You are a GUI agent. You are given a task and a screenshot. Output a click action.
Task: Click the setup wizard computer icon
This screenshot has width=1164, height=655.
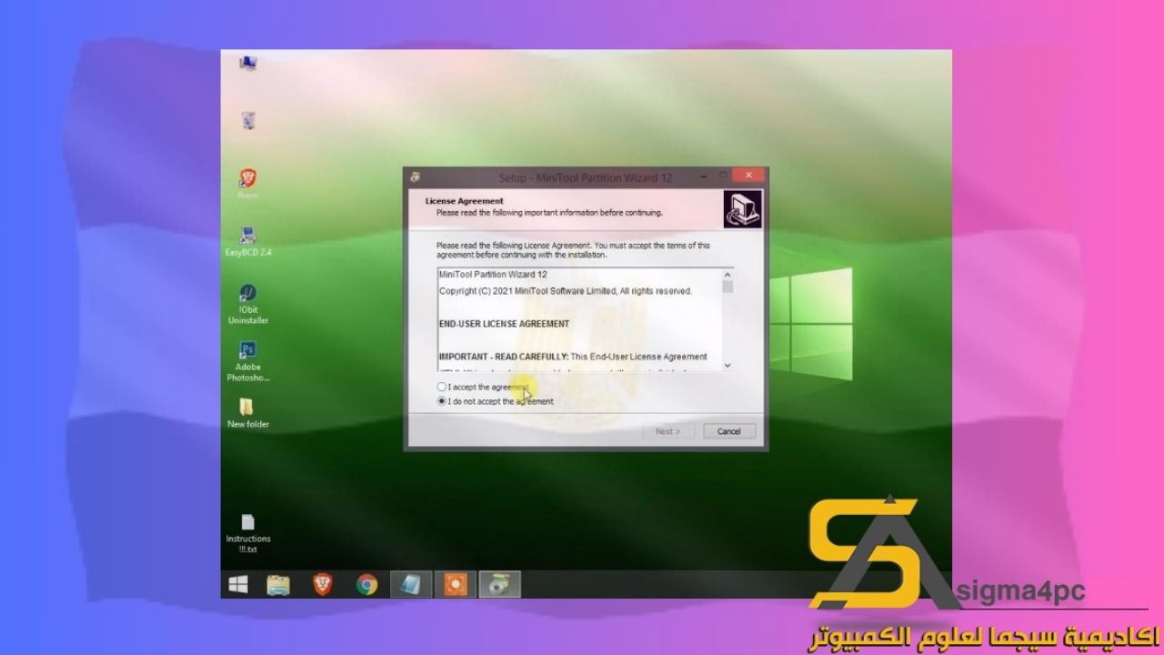coord(741,210)
